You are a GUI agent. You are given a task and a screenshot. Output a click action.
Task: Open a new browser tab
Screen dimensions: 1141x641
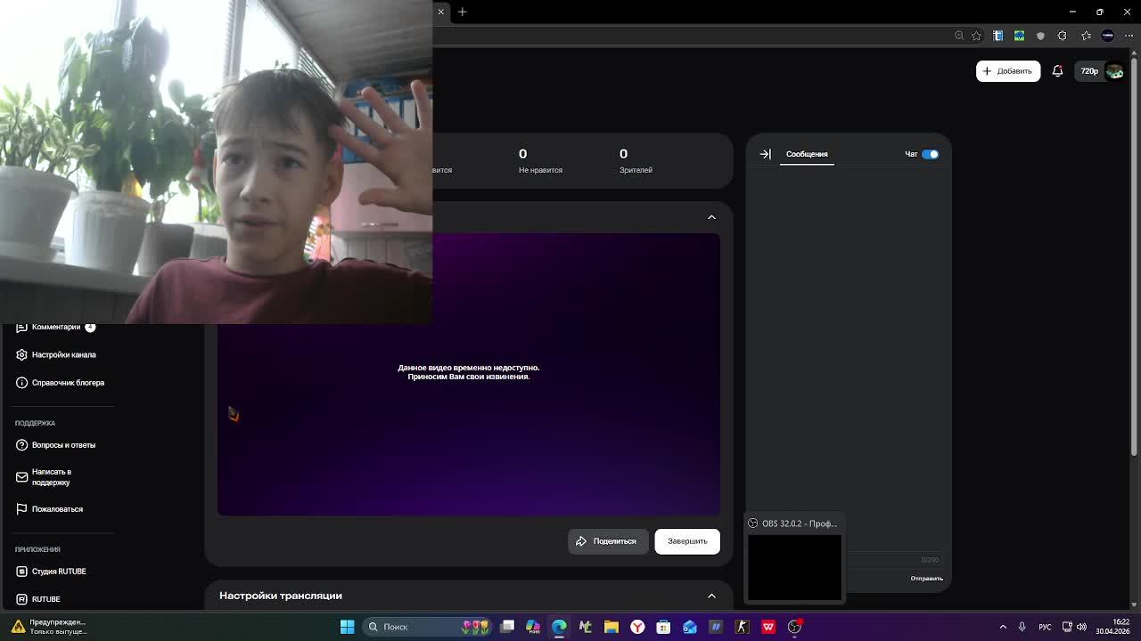pyautogui.click(x=463, y=12)
